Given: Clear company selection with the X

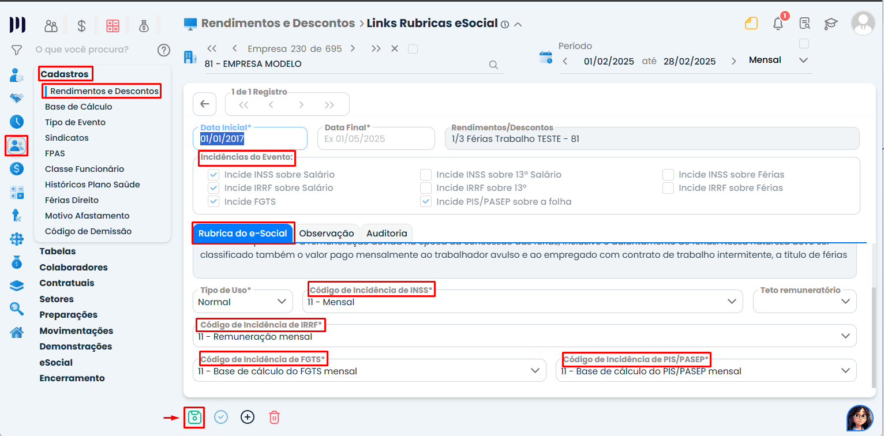Looking at the screenshot, I should pyautogui.click(x=395, y=49).
